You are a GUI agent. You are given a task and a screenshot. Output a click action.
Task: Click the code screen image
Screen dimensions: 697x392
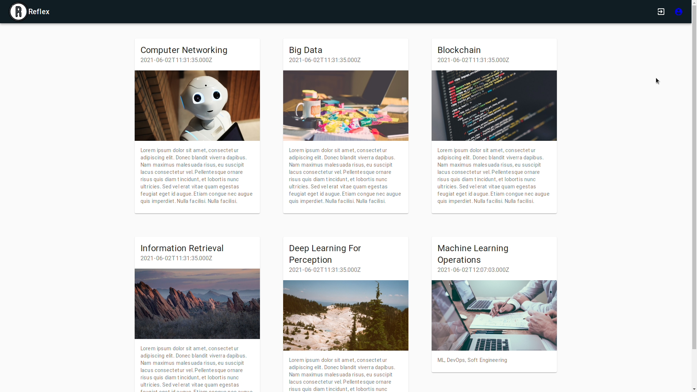coord(494,106)
